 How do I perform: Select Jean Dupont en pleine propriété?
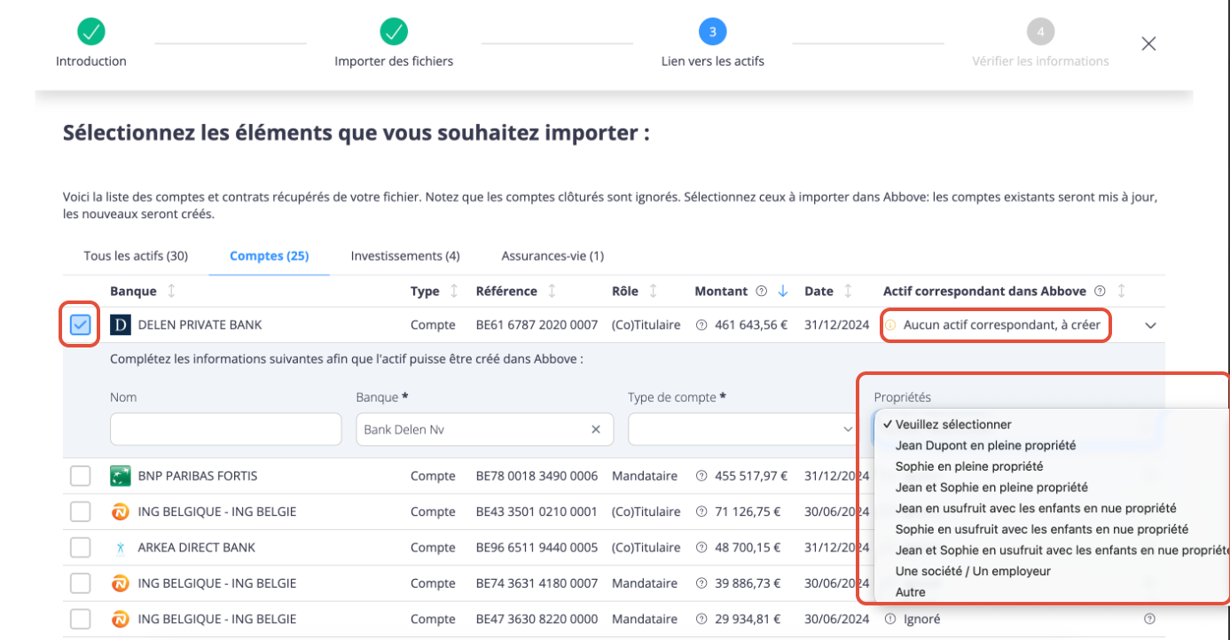(x=986, y=445)
